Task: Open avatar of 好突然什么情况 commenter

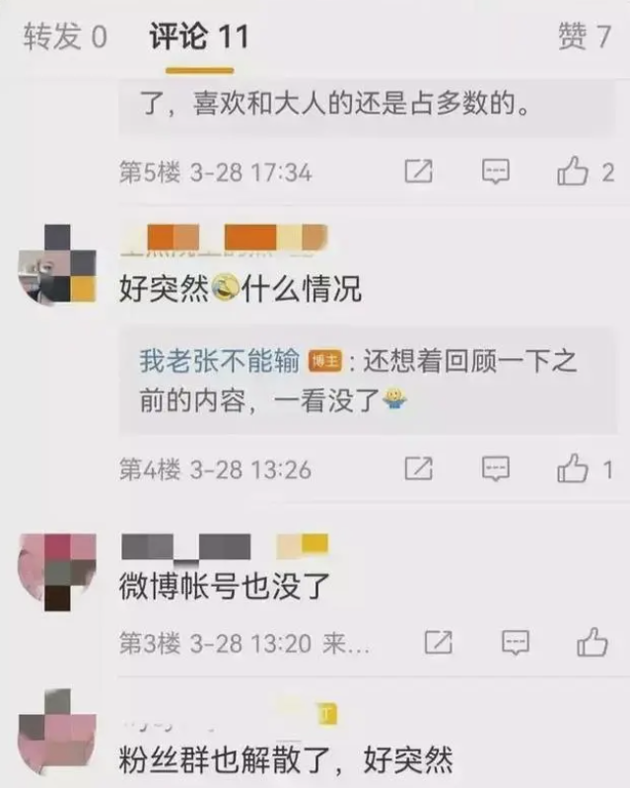Action: coord(57,265)
